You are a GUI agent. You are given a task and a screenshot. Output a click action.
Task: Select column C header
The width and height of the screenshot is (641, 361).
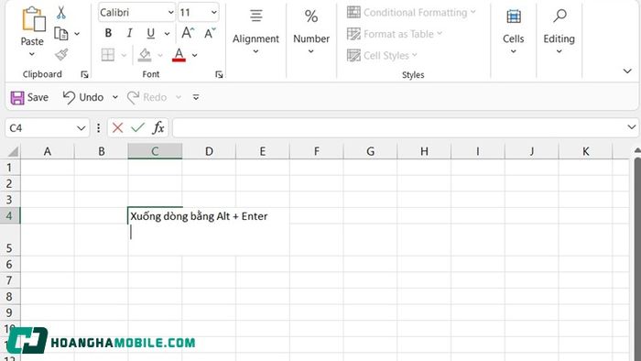coord(155,152)
